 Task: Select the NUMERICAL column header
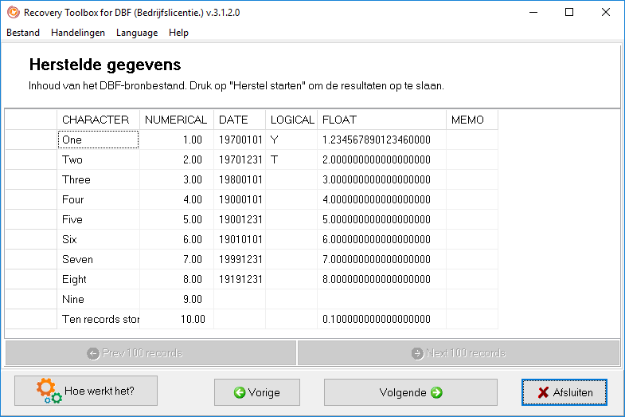[x=177, y=120]
